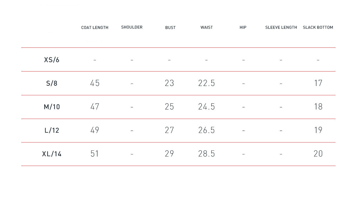
Task: Click the waist value 22.5
Action: point(206,83)
